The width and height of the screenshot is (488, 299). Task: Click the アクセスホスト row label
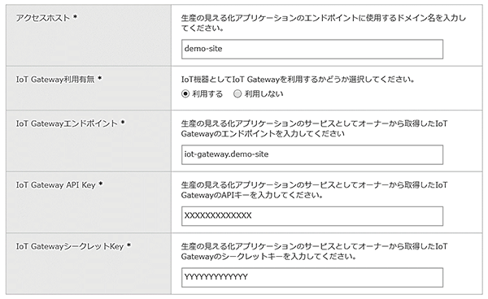(x=43, y=18)
